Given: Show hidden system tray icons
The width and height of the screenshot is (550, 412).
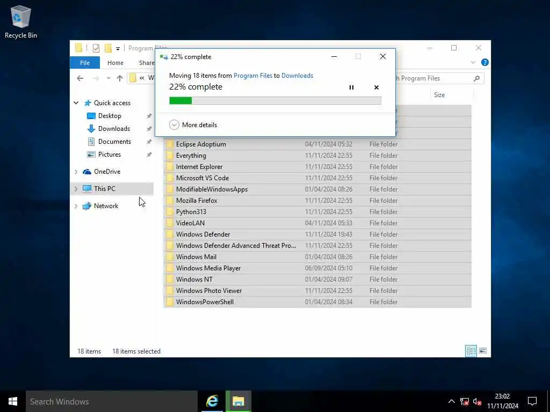Looking at the screenshot, I should tap(451, 401).
